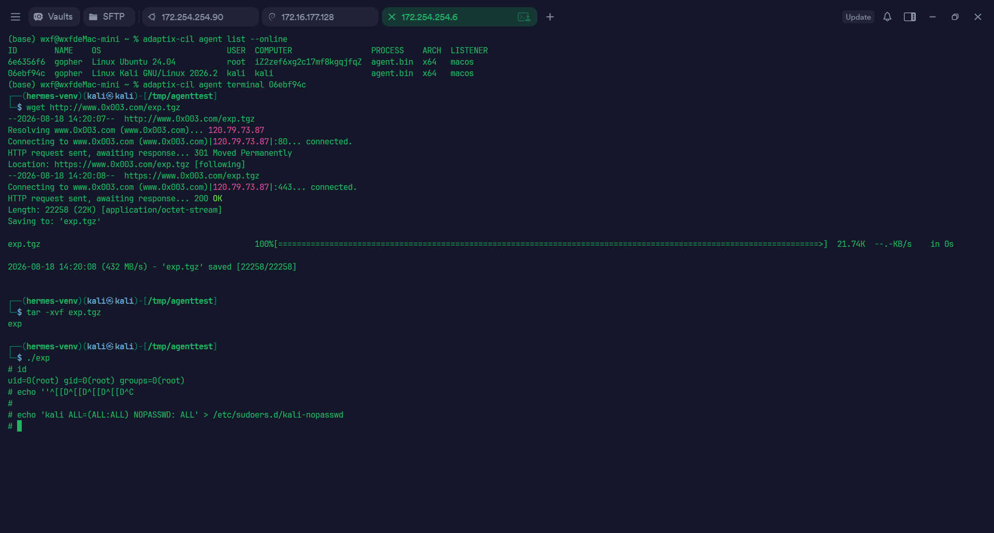Click the 'Location: https://www.0x003.com/exp.tgz' redirect line
994x533 pixels.
(126, 165)
